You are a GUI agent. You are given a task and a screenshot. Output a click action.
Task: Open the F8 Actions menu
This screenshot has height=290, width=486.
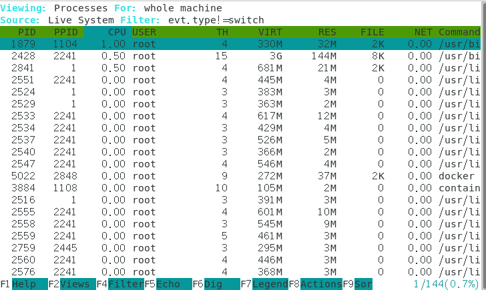[x=316, y=284]
